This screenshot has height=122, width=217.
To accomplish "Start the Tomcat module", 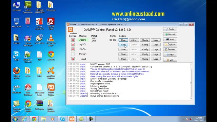I will tap(123, 59).
